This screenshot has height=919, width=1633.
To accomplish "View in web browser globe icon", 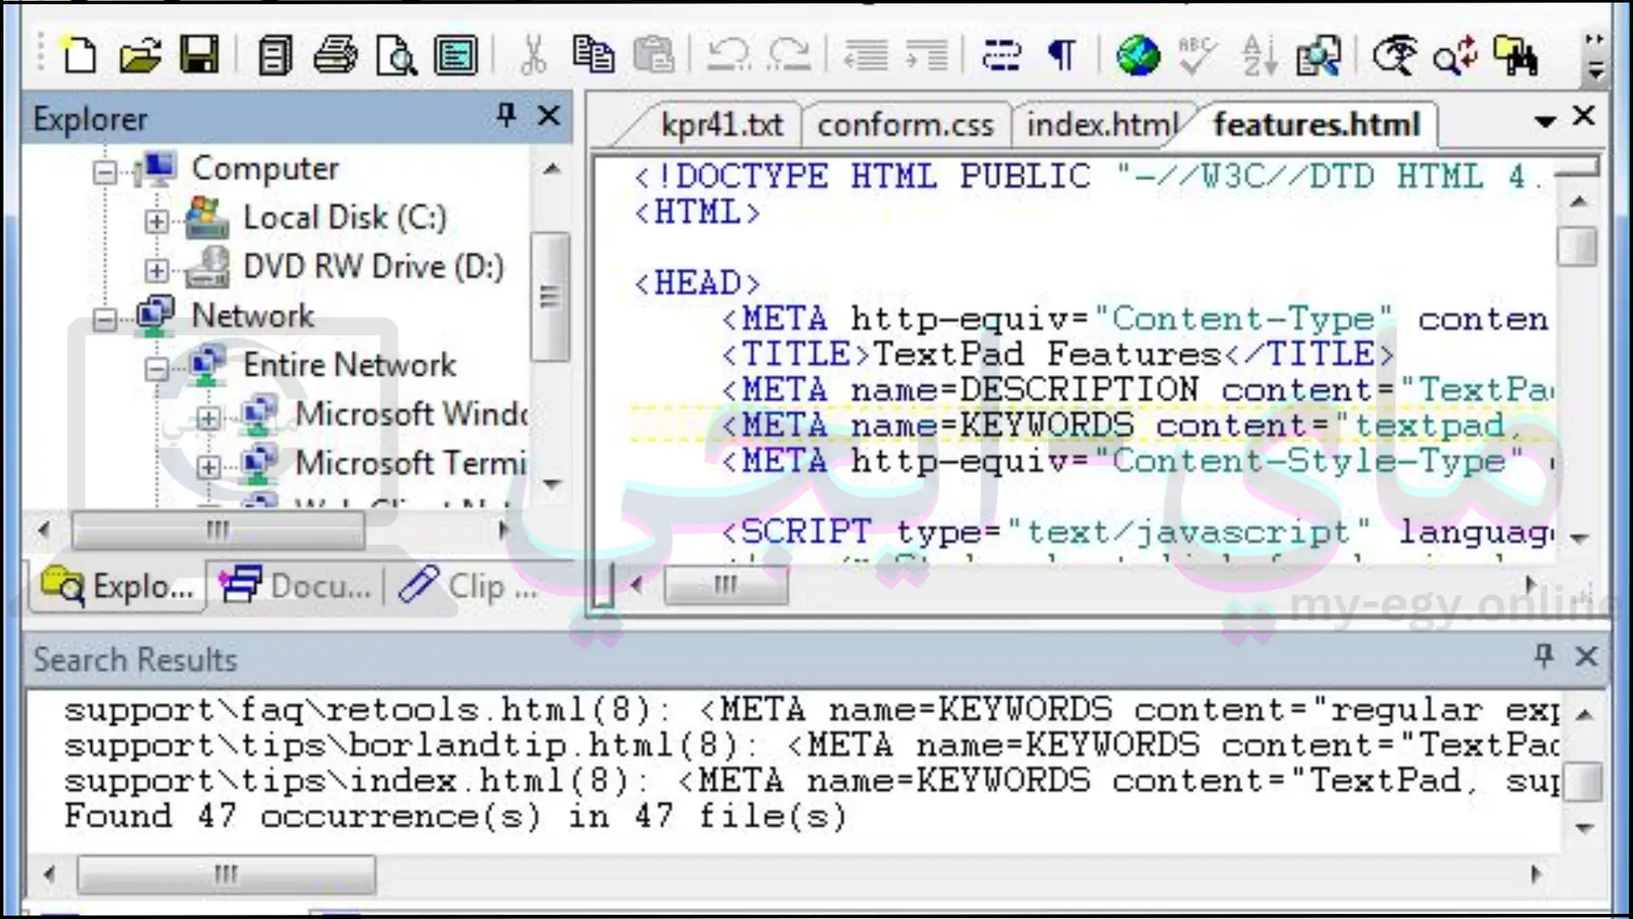I will [1137, 56].
